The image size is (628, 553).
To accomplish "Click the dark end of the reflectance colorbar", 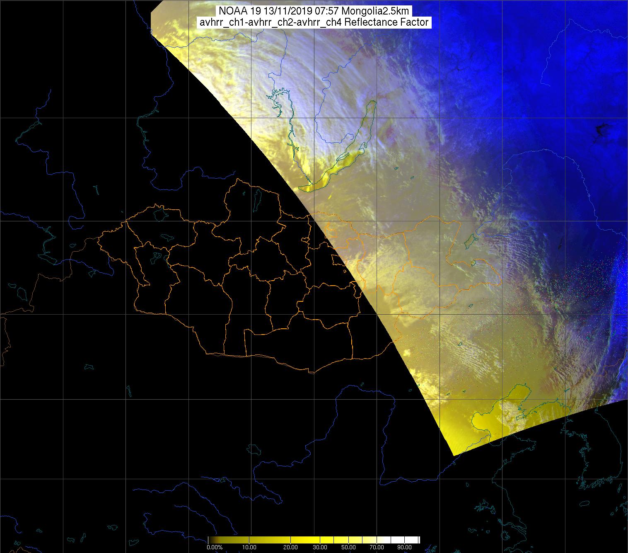I will pos(211,540).
